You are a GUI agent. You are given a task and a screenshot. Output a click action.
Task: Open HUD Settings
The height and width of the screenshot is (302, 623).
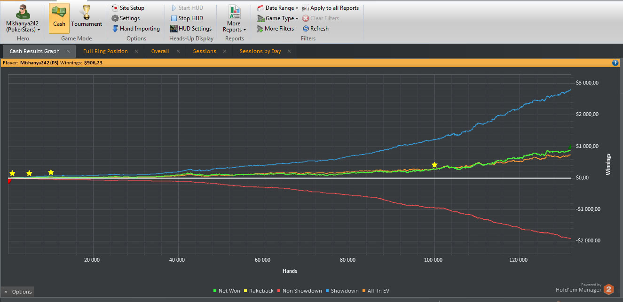tap(191, 29)
